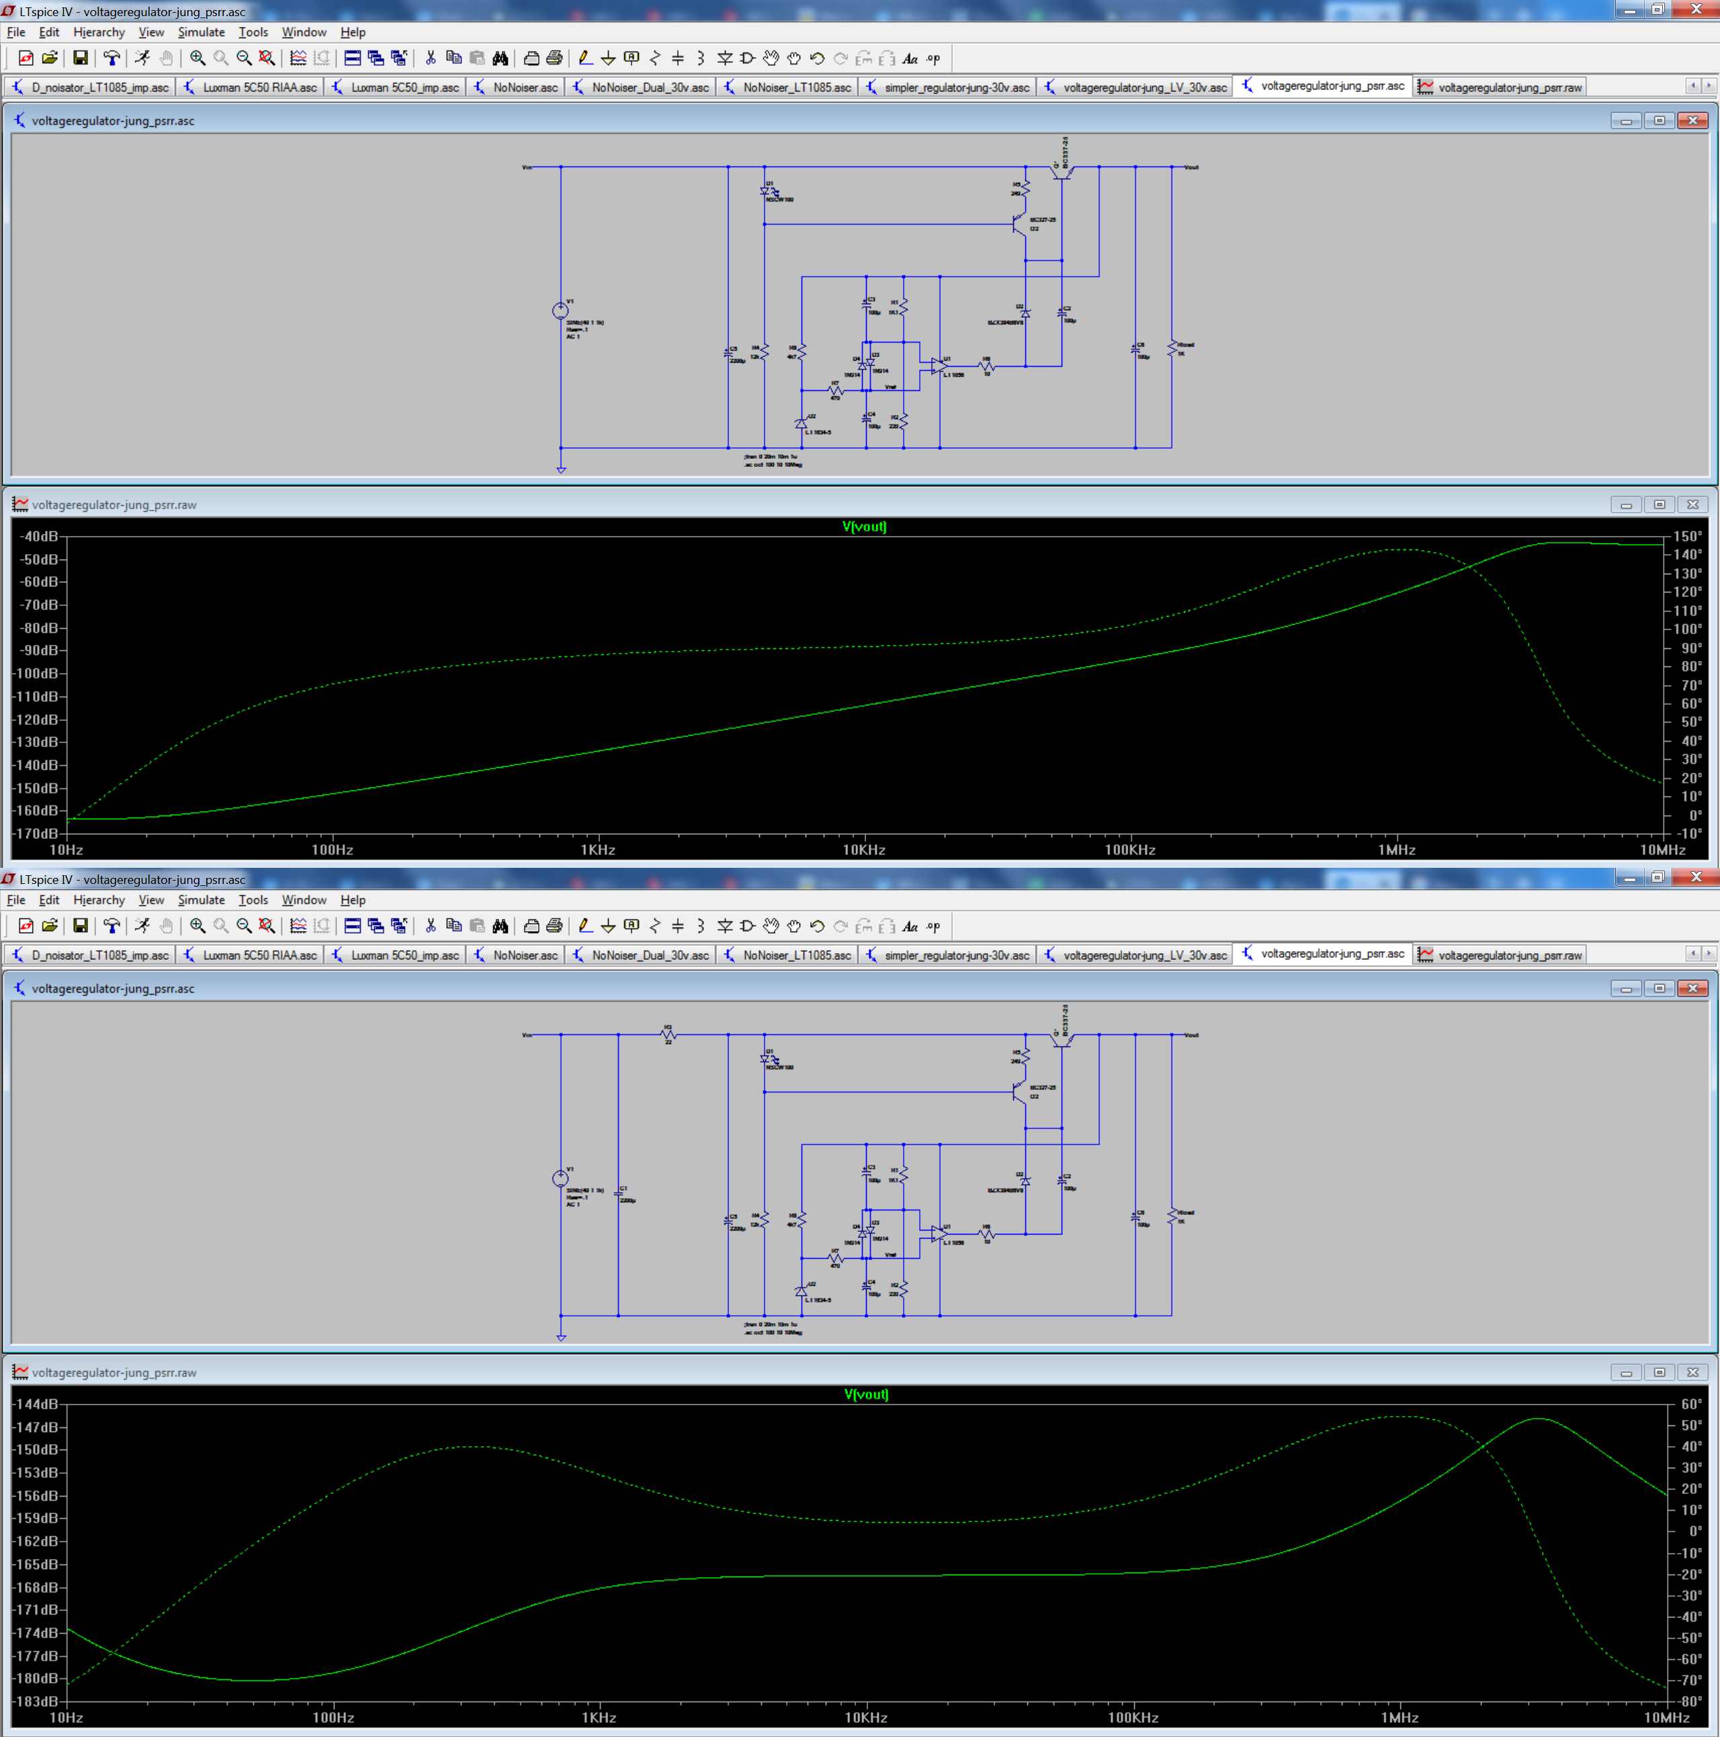Maximize the top voltageregulator-jung_psrr.raw plot pane
The width and height of the screenshot is (1720, 1737).
(x=1659, y=504)
